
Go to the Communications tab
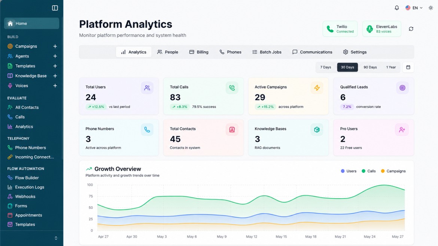click(x=312, y=52)
